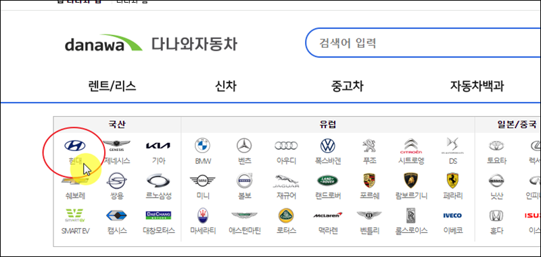Image resolution: width=541 pixels, height=257 pixels.
Task: Pick the Bentley winged B logo
Action: (x=369, y=215)
